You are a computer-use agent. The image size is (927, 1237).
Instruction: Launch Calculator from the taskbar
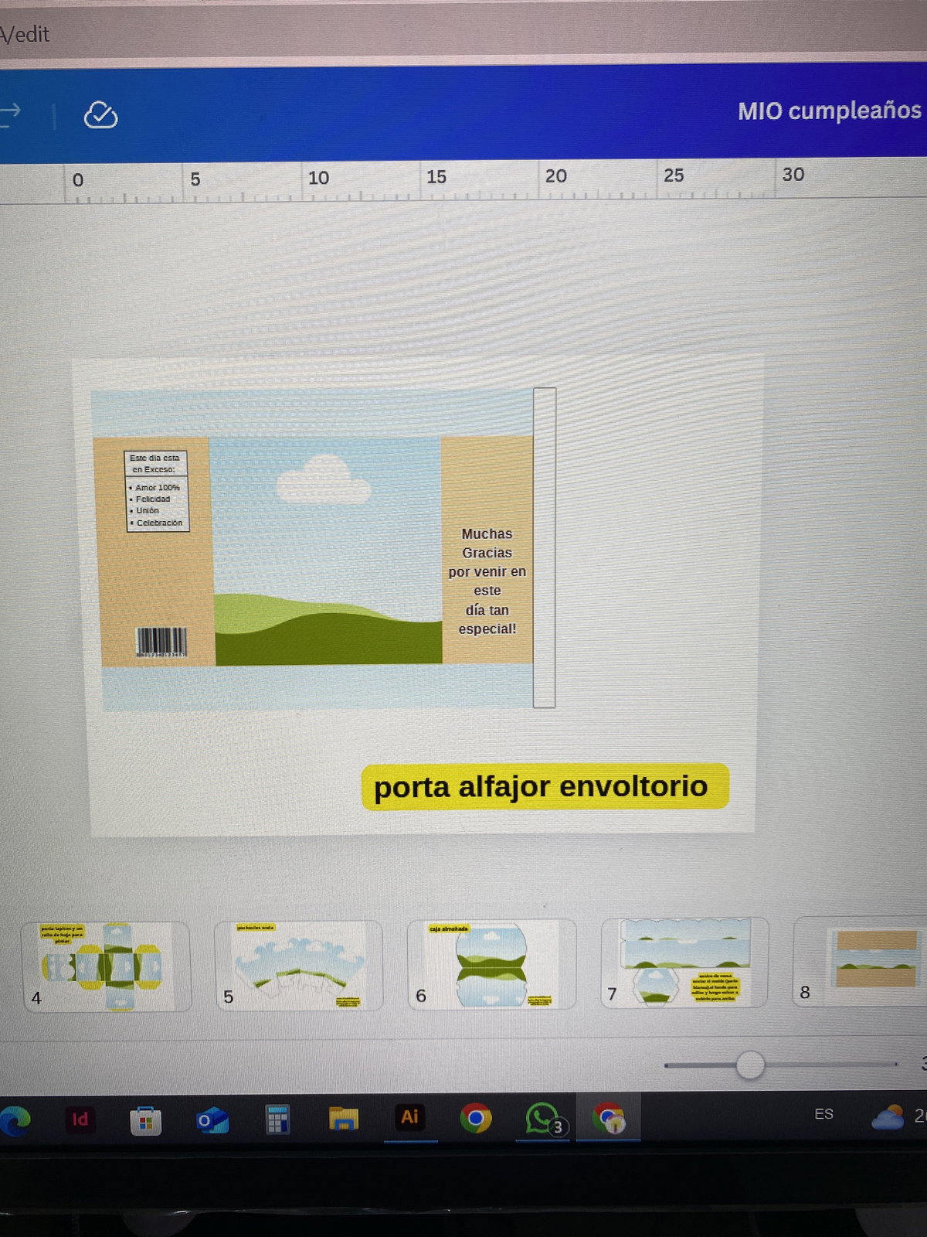click(277, 1119)
